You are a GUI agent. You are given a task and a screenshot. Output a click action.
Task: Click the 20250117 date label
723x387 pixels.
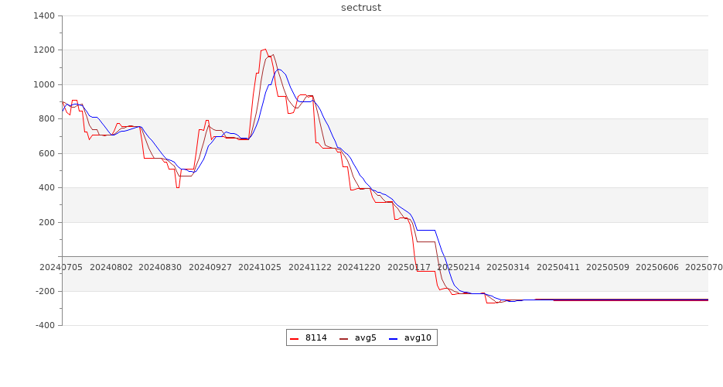coord(409,267)
